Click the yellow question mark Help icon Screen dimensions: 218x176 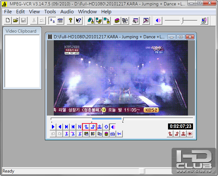[x=71, y=21]
